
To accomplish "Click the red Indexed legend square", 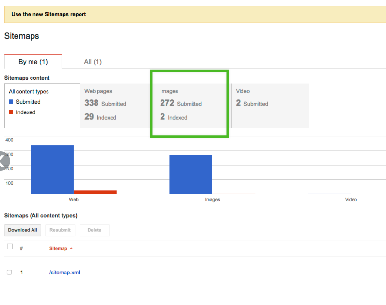I will coord(11,112).
